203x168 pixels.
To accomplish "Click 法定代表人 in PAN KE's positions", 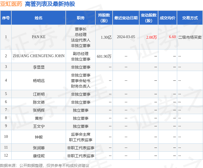I will click(x=80, y=40).
